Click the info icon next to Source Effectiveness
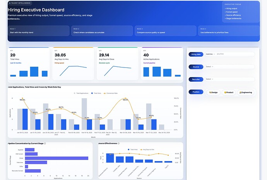267x180 pixels. [118, 143]
